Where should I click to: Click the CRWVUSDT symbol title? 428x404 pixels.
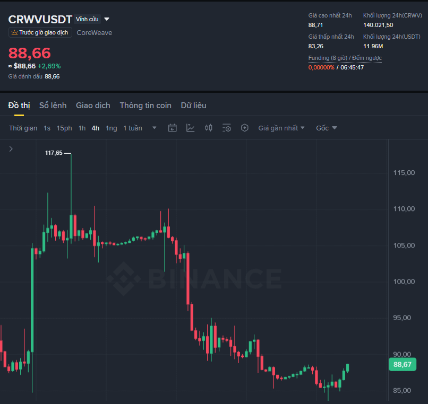pos(40,20)
